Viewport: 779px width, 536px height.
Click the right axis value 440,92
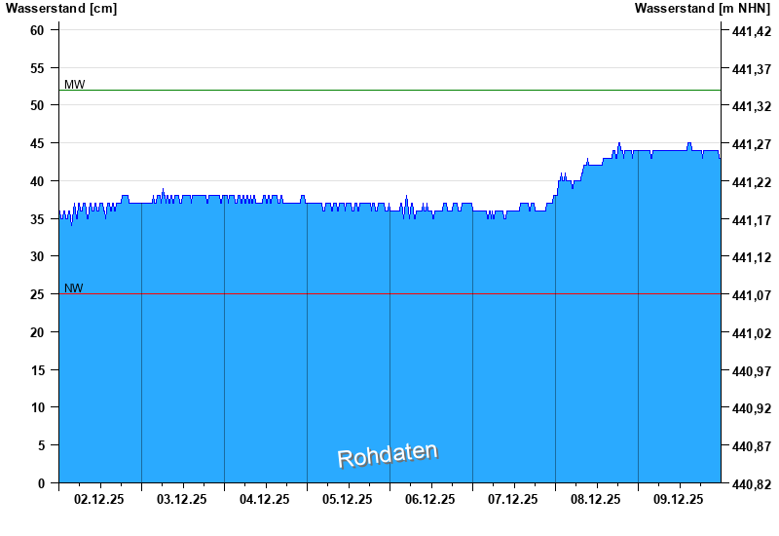pyautogui.click(x=752, y=408)
